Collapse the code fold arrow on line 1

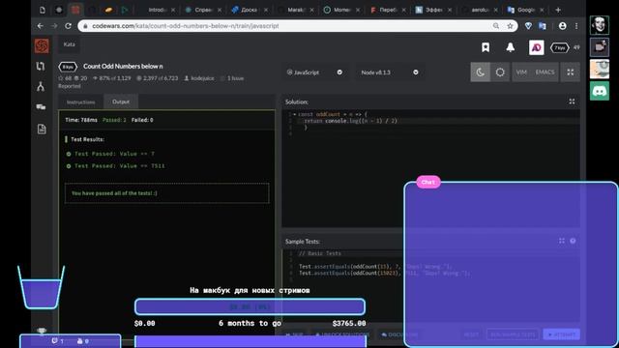tap(294, 114)
